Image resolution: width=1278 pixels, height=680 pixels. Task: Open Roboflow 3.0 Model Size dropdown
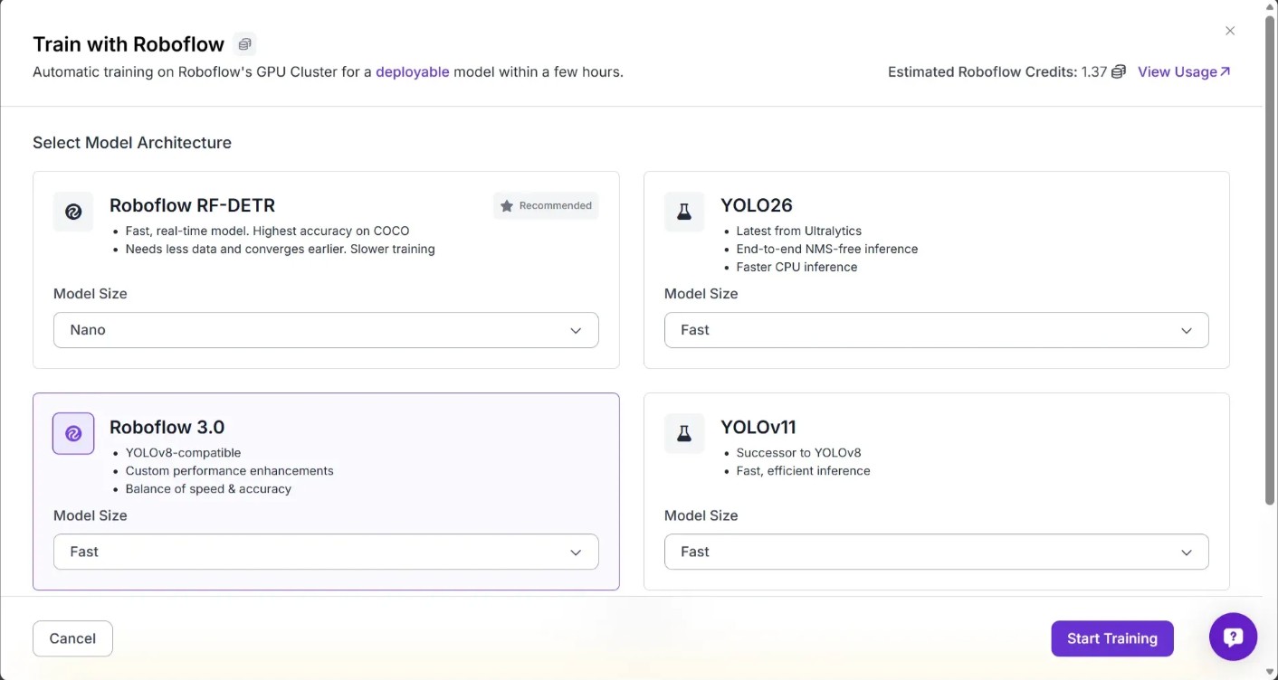click(x=326, y=552)
